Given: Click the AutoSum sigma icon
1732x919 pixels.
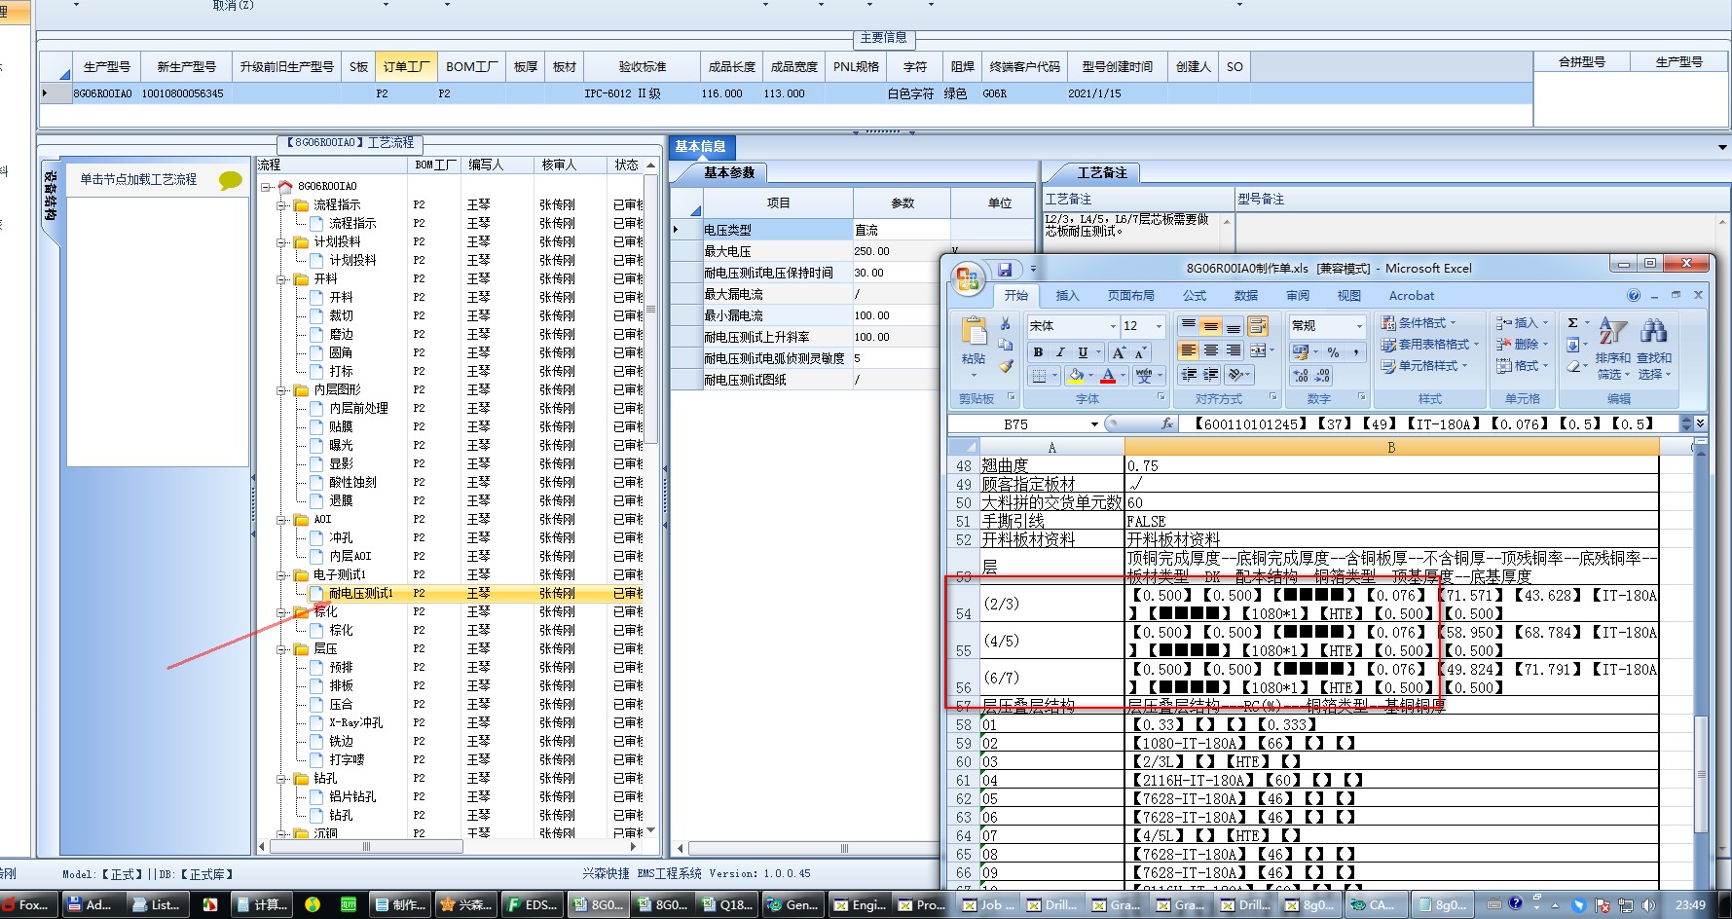Looking at the screenshot, I should point(1573,323).
